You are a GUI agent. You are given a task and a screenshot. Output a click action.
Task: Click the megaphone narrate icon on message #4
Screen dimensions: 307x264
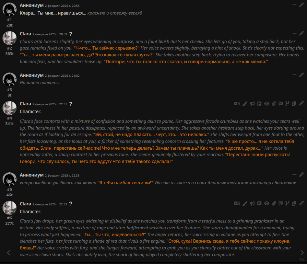tap(252, 104)
